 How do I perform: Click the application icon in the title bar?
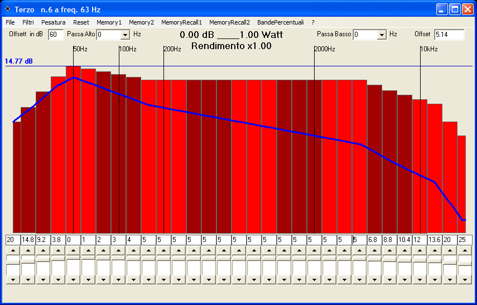tap(7, 9)
